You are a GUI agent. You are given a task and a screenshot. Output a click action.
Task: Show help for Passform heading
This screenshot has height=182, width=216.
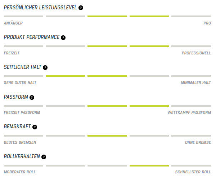click(x=32, y=97)
